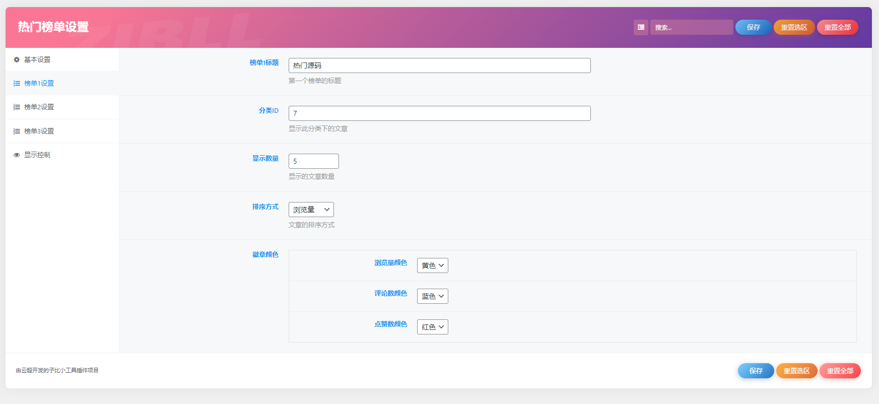Expand the 浏览量颜色 dropdown set to 黄色

[432, 265]
